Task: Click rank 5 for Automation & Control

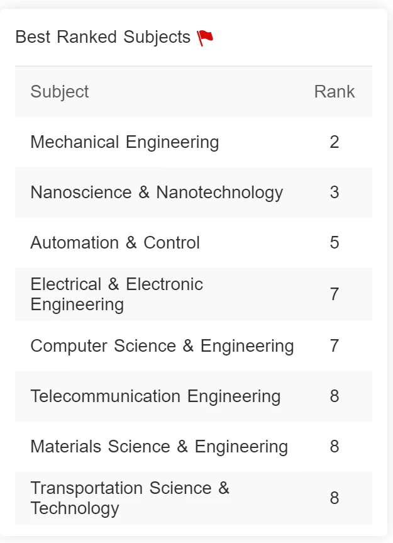Action: point(334,242)
